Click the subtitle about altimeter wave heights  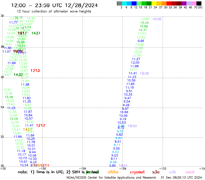(54, 11)
